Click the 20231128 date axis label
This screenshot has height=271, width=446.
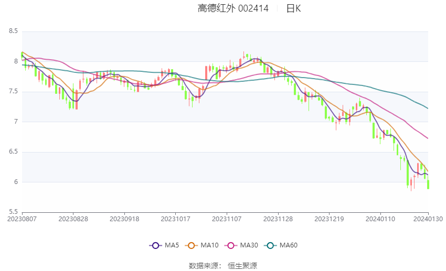tap(277, 218)
